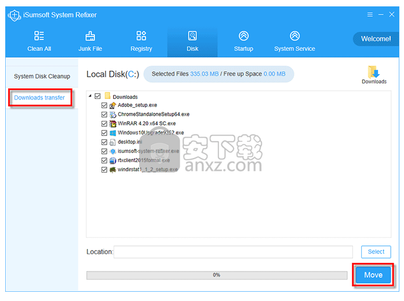
Task: Click the Downloads folder icon at top right
Action: pos(374,72)
